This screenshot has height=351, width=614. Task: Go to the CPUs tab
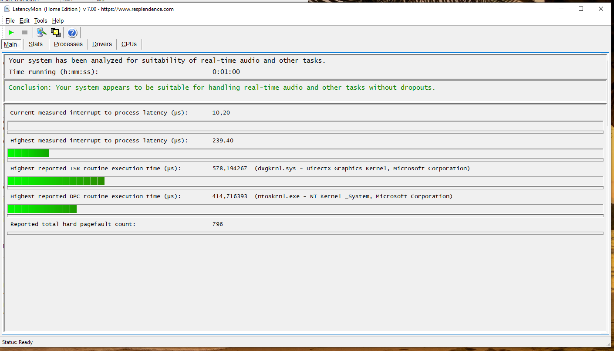click(129, 44)
